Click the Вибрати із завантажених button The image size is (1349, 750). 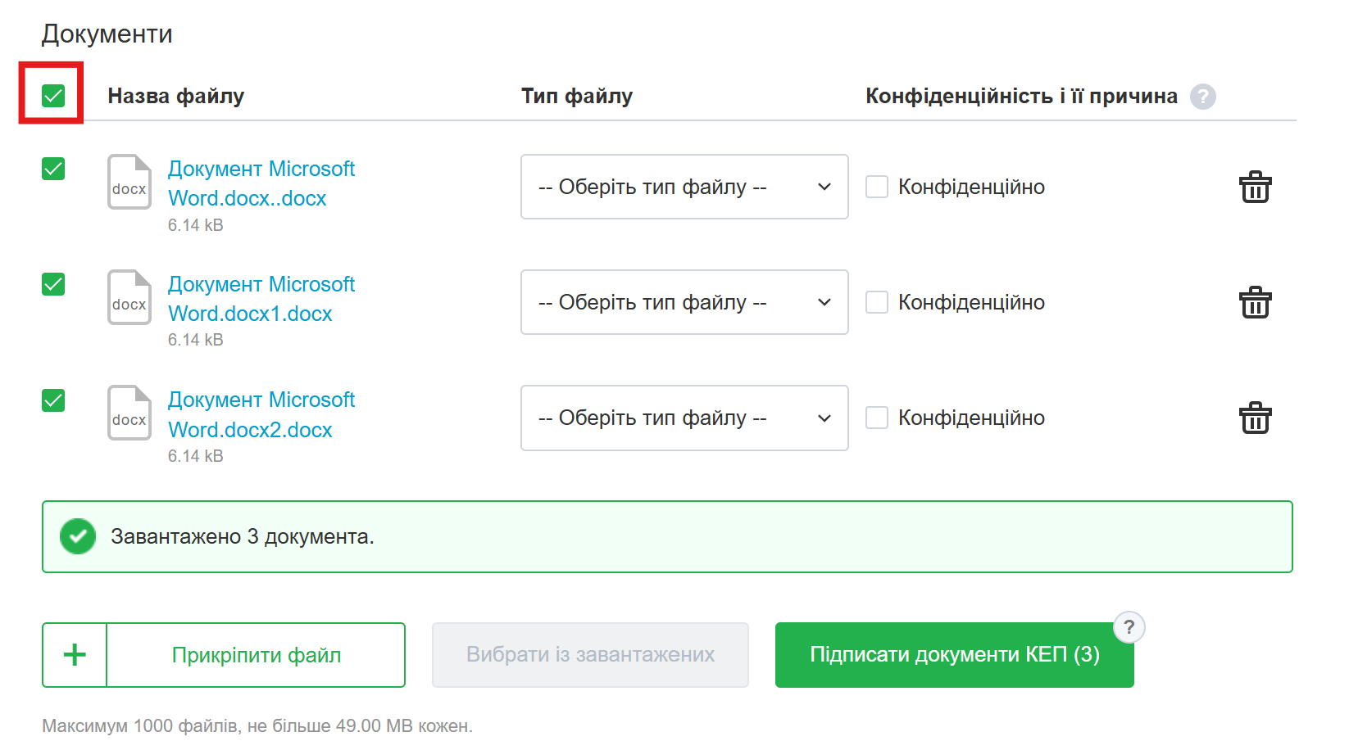590,655
